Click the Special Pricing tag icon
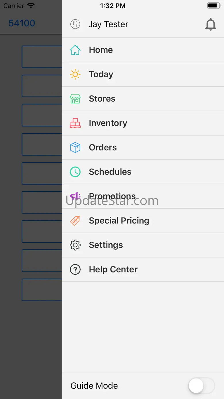Image resolution: width=224 pixels, height=399 pixels. point(75,221)
